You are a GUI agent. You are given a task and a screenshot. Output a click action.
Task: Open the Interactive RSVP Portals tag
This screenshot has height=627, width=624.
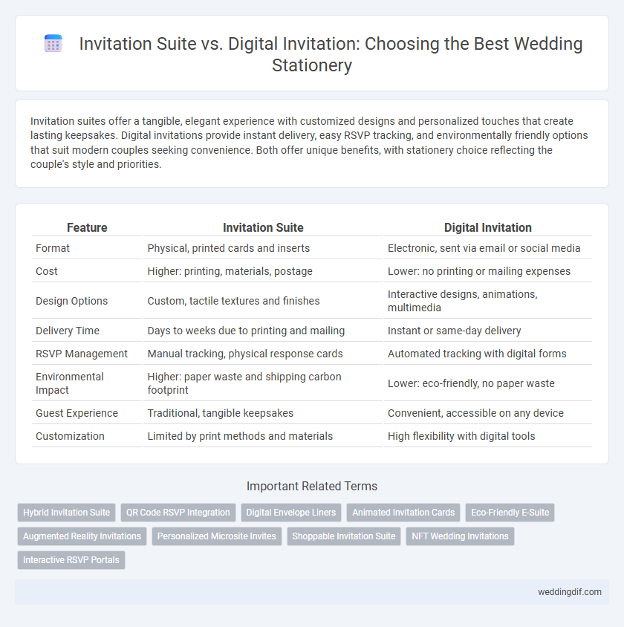click(x=71, y=560)
